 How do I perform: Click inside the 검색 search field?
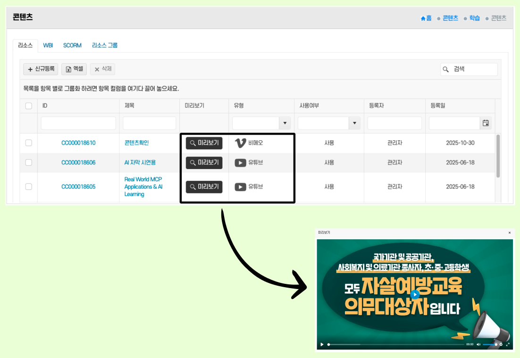pyautogui.click(x=472, y=69)
